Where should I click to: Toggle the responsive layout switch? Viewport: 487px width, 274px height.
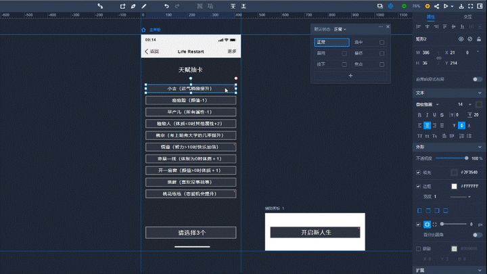coord(478,79)
